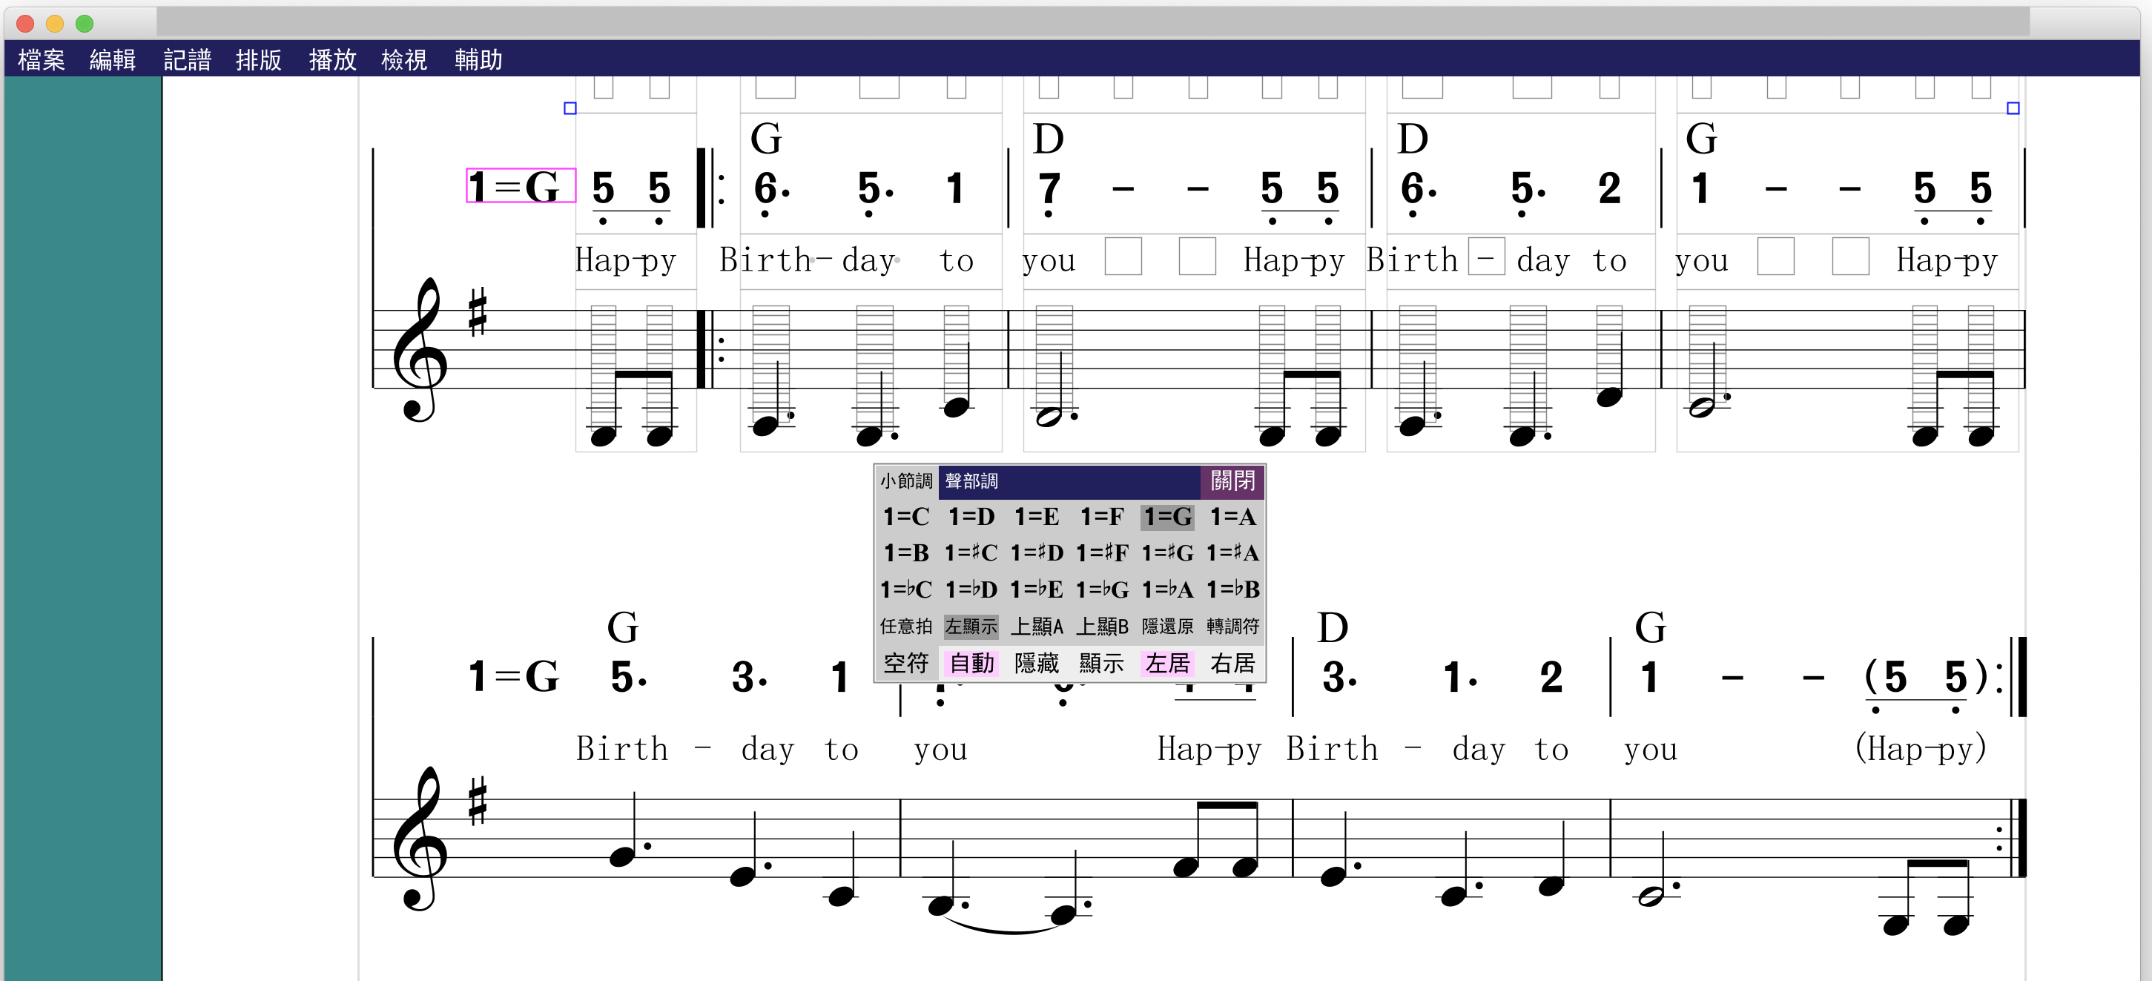Open the 排版 menu
This screenshot has width=2152, height=981.
[x=259, y=59]
